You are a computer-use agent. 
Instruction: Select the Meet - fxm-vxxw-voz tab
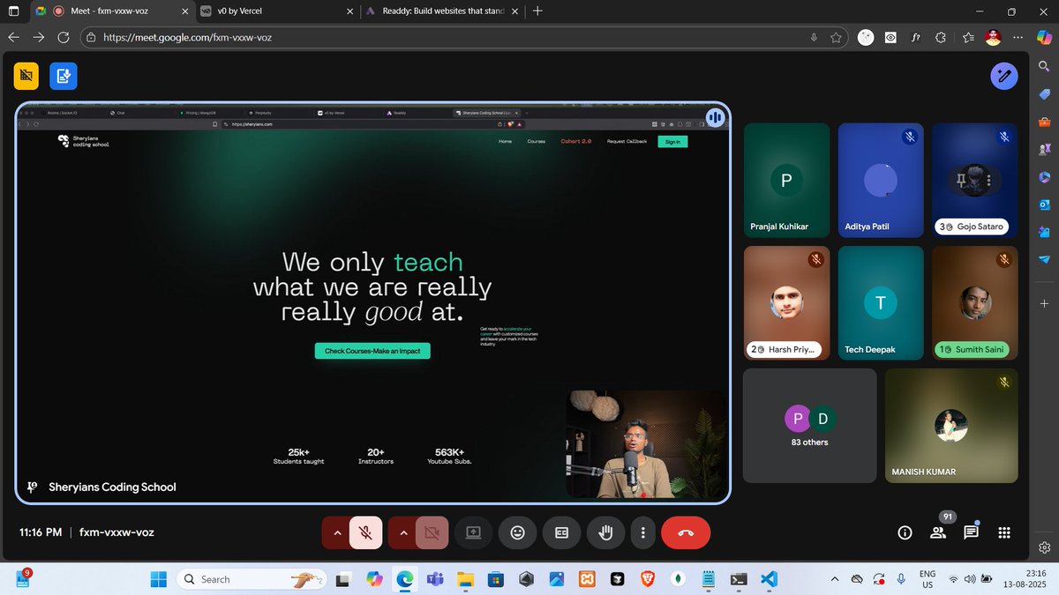pos(110,11)
